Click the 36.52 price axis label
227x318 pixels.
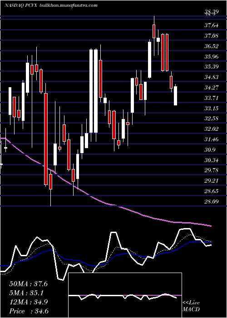[x=212, y=46]
